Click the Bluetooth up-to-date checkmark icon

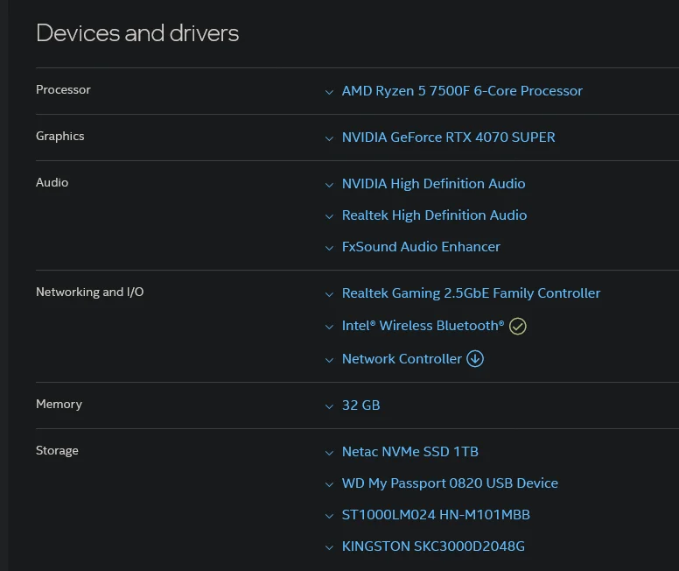tap(517, 326)
